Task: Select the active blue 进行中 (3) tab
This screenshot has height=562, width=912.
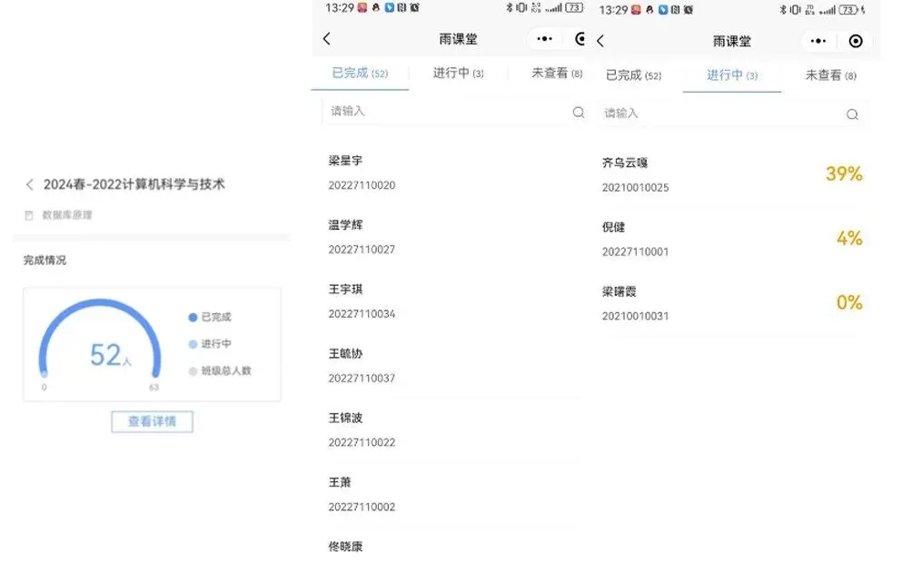Action: [732, 75]
